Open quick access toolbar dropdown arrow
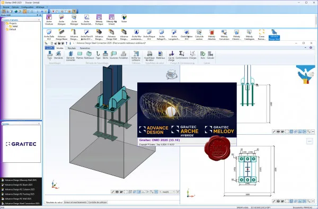 (74, 43)
